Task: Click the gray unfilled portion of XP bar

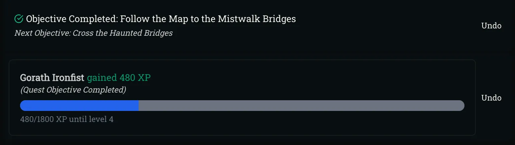Action: pyautogui.click(x=301, y=106)
